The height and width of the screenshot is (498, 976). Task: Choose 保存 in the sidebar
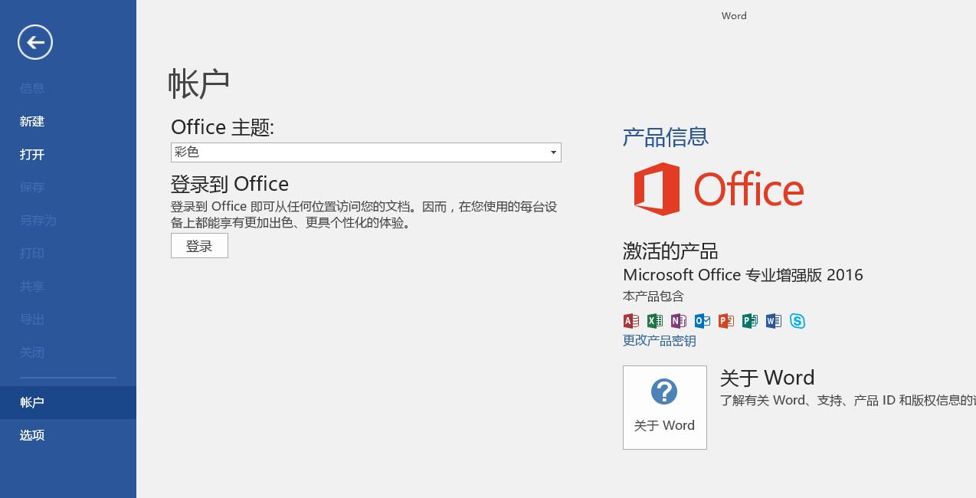pyautogui.click(x=32, y=187)
